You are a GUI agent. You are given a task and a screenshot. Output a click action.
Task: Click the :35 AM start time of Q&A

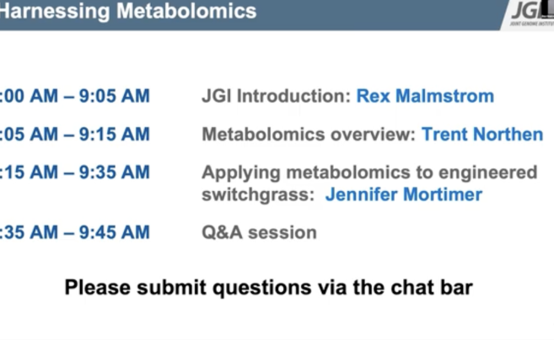tap(29, 232)
